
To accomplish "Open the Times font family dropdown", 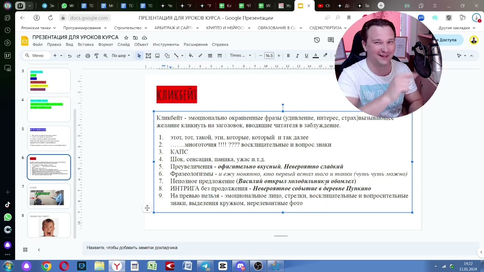I will point(240,56).
